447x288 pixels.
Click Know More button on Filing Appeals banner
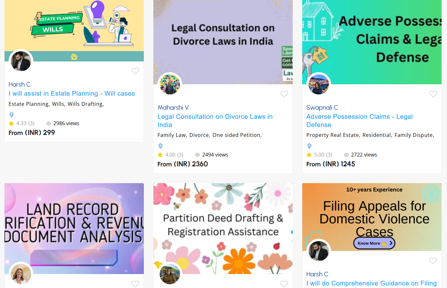(x=374, y=243)
